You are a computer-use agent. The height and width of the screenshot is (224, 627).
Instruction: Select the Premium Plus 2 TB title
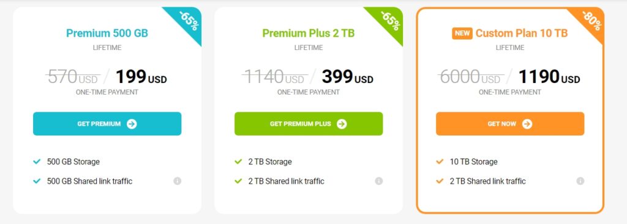(309, 33)
